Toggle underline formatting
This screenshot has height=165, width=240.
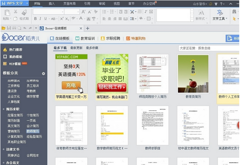click(45, 19)
